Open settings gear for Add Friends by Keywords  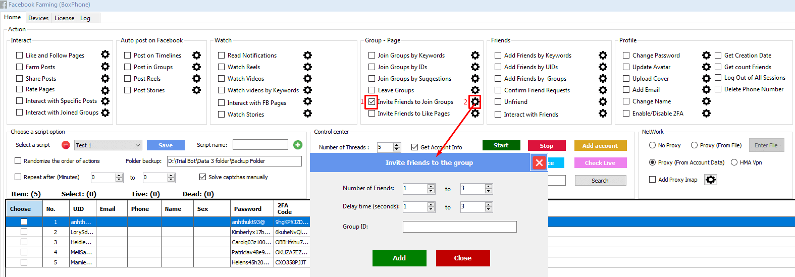coord(603,55)
